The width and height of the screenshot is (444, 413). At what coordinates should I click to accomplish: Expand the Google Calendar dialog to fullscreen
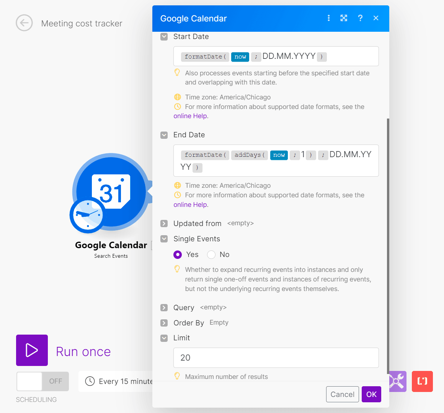pyautogui.click(x=344, y=18)
